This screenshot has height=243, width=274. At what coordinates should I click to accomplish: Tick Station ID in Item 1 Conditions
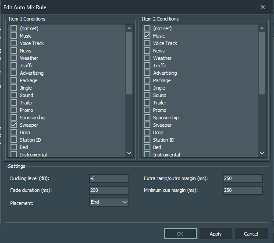[14, 140]
